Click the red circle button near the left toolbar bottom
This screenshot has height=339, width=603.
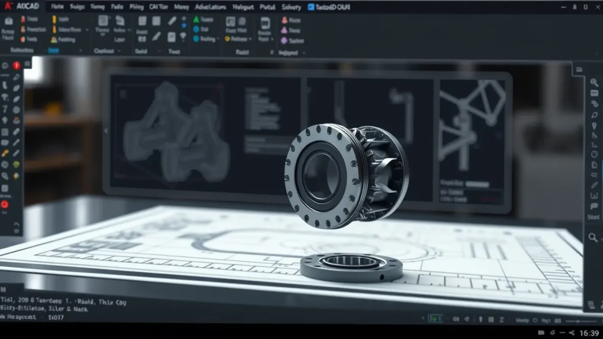(x=5, y=204)
